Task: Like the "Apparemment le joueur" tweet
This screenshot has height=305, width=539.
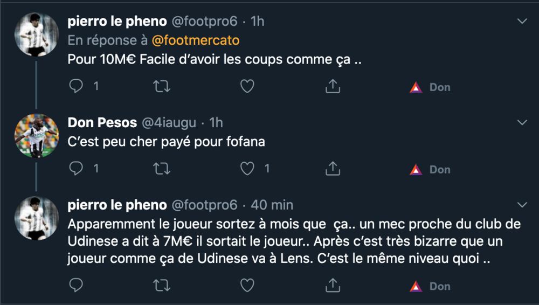Action: pos(247,286)
